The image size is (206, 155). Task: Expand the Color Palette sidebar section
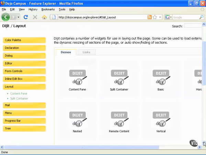[x=24, y=40]
